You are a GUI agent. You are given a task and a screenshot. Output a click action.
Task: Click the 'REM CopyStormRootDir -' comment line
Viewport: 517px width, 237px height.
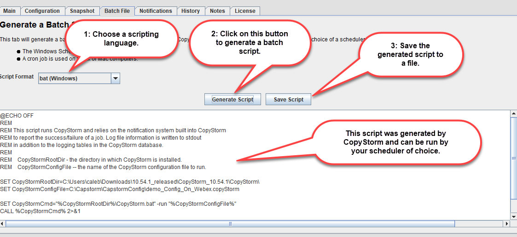pyautogui.click(x=91, y=160)
